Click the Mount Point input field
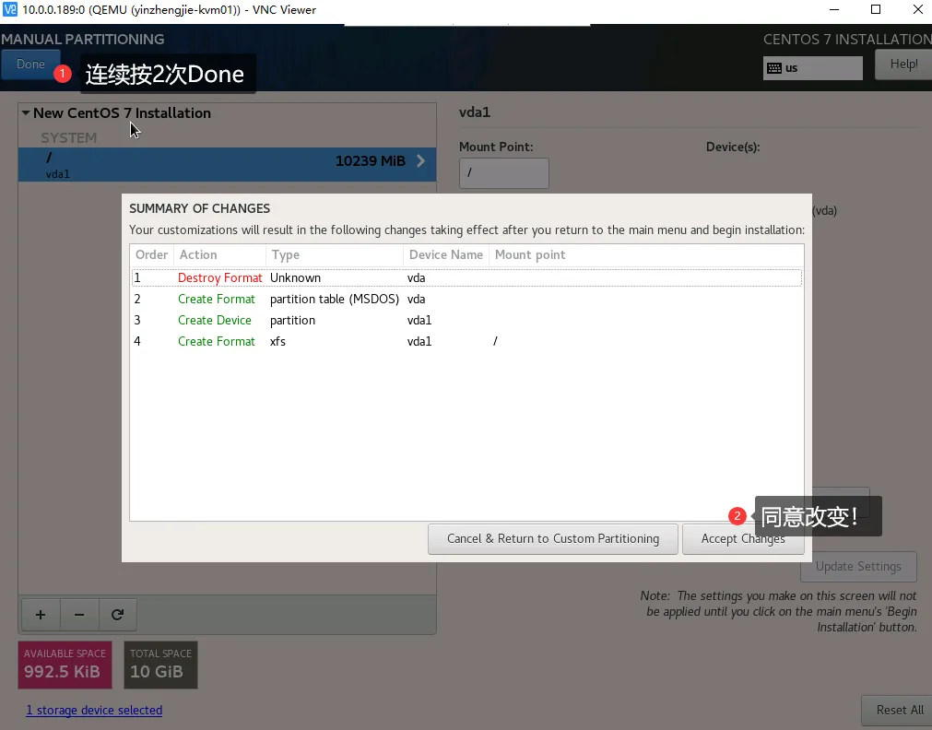This screenshot has height=730, width=932. 503,173
